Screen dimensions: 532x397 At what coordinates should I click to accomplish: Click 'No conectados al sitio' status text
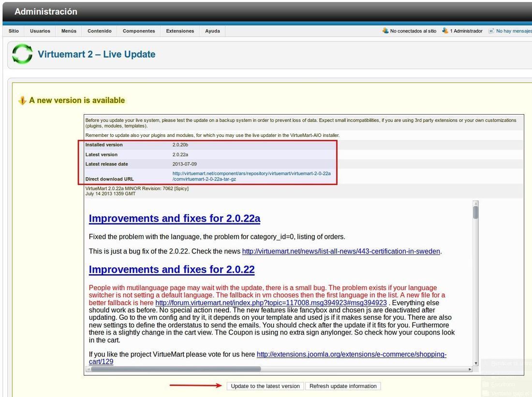pyautogui.click(x=413, y=31)
